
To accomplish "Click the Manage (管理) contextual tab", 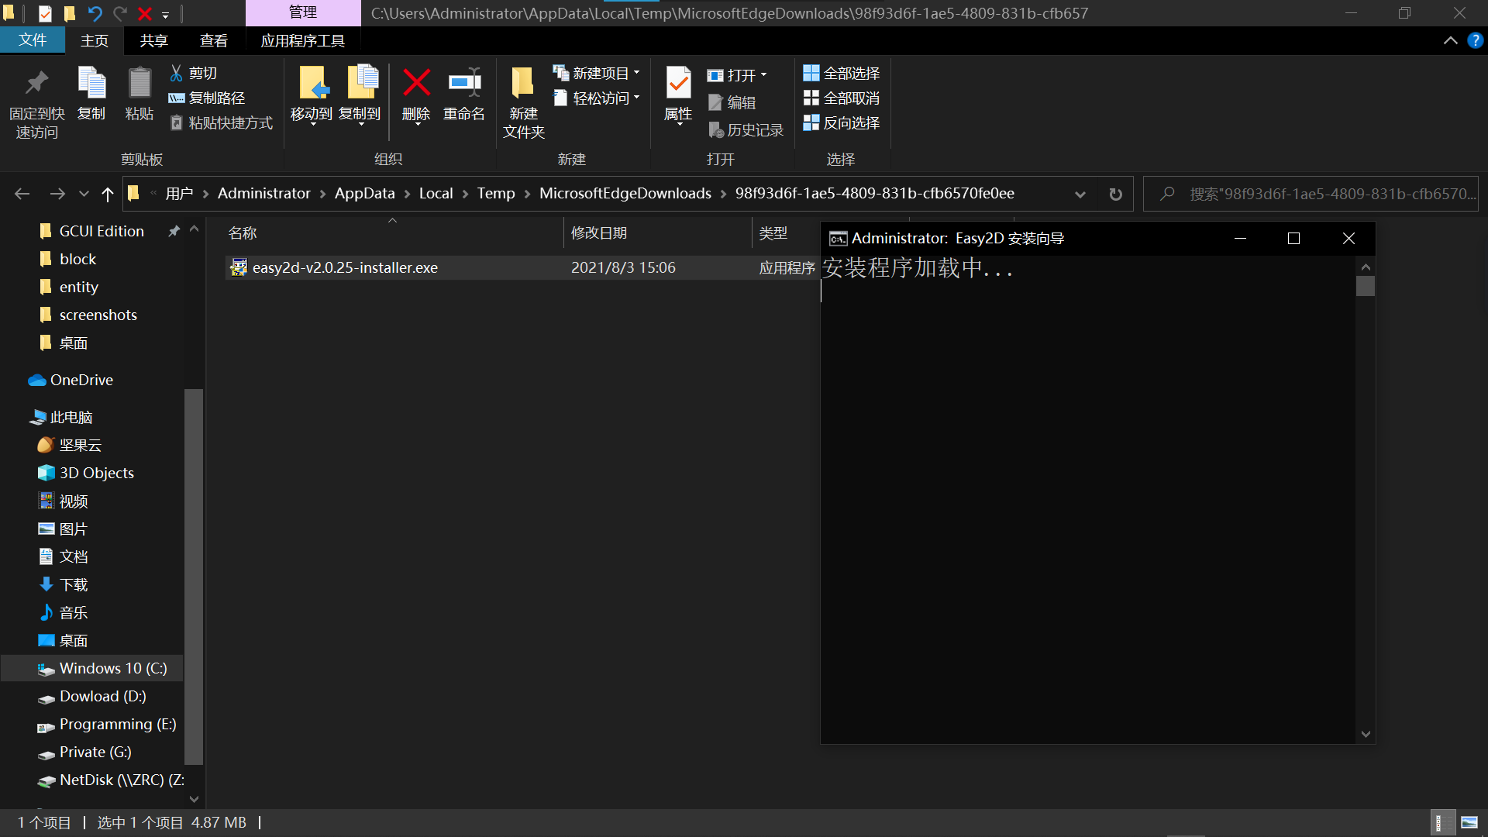I will pyautogui.click(x=302, y=12).
